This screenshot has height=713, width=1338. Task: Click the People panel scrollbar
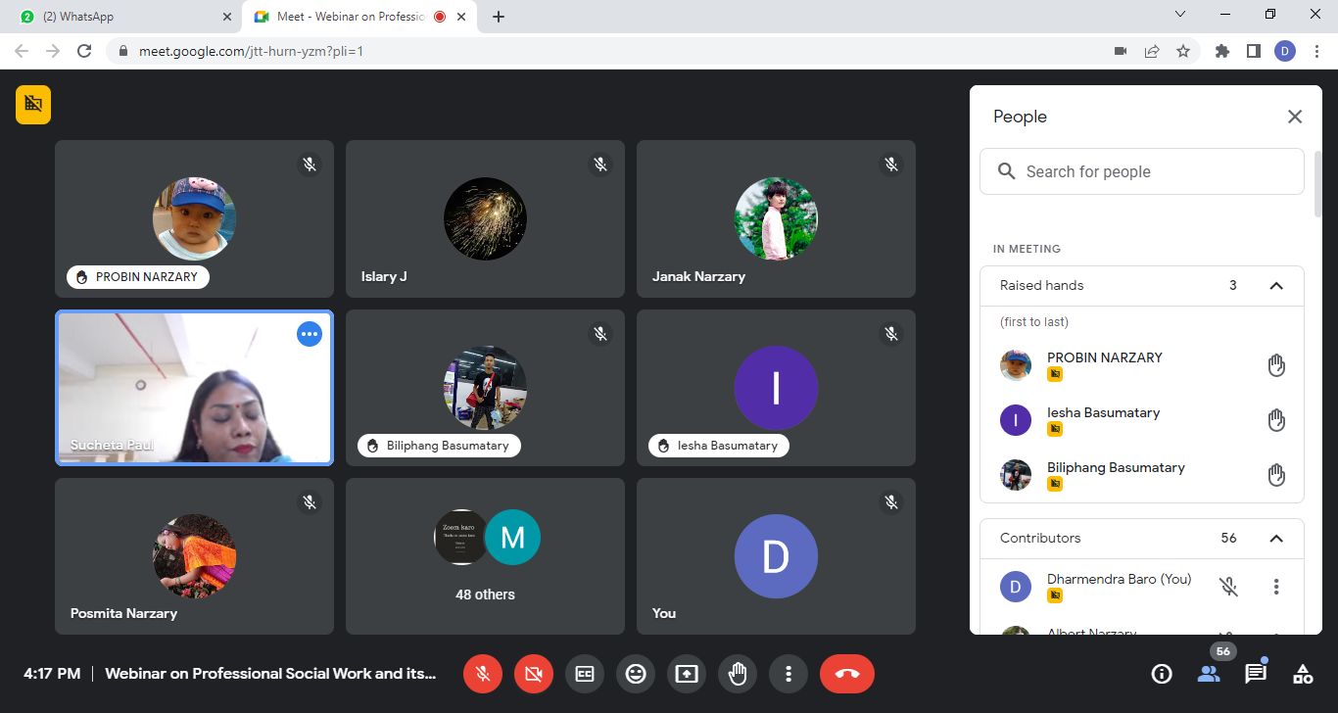click(x=1317, y=184)
